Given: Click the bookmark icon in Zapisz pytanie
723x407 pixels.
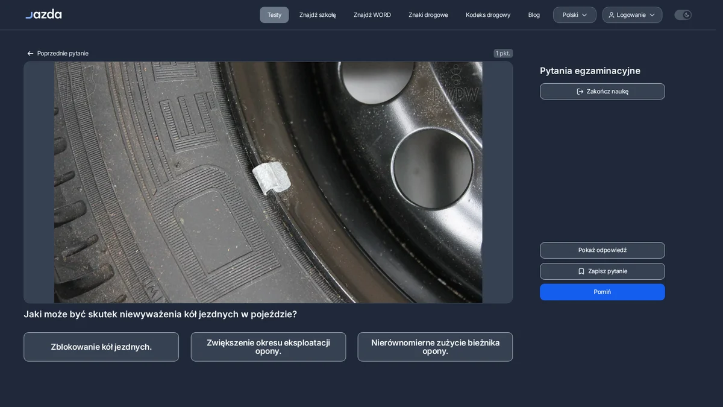Looking at the screenshot, I should [x=581, y=271].
